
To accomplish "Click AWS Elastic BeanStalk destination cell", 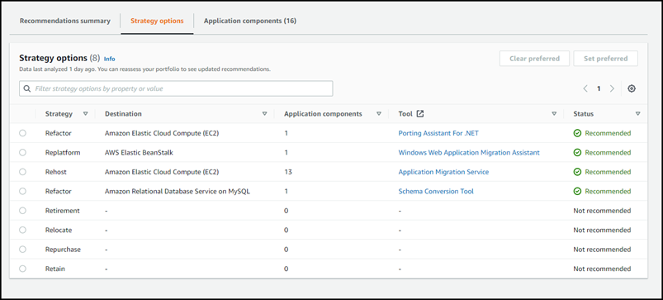I will [x=139, y=153].
